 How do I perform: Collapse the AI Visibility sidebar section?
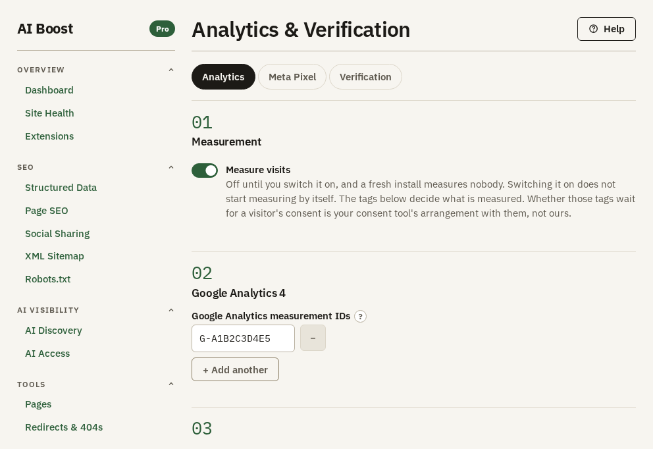click(170, 310)
